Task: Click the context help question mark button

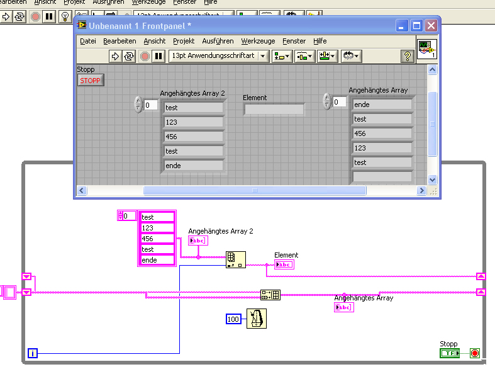Action: click(x=407, y=56)
